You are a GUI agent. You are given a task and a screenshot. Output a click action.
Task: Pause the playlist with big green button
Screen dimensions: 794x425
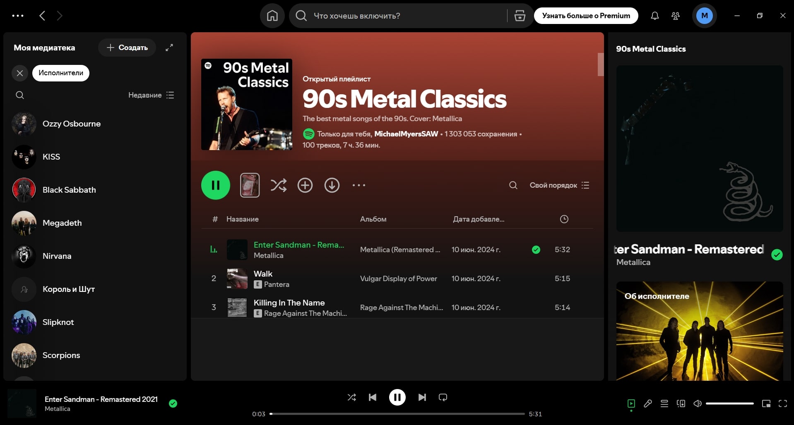click(x=216, y=185)
